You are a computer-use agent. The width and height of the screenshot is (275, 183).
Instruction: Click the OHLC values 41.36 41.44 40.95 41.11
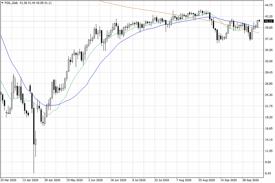[x=36, y=3]
